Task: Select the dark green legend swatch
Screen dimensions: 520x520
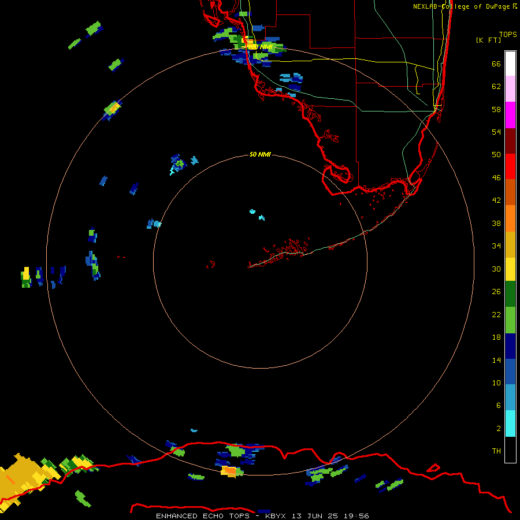Action: [x=510, y=294]
